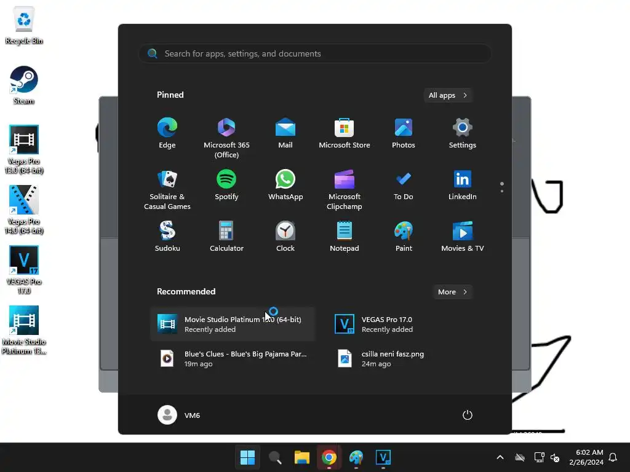
Task: Open Microsoft Clipchamp
Action: [x=345, y=190]
